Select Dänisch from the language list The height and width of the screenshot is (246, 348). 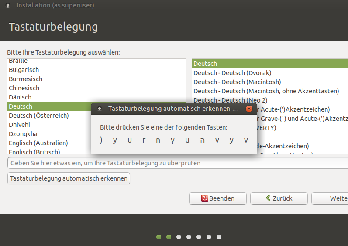[20, 97]
